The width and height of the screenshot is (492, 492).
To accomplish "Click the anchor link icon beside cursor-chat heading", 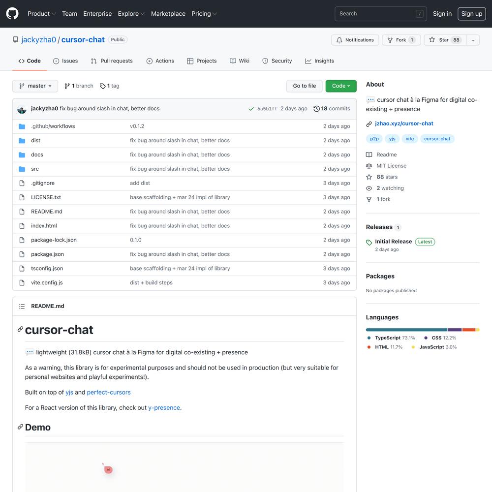I will click(x=20, y=329).
